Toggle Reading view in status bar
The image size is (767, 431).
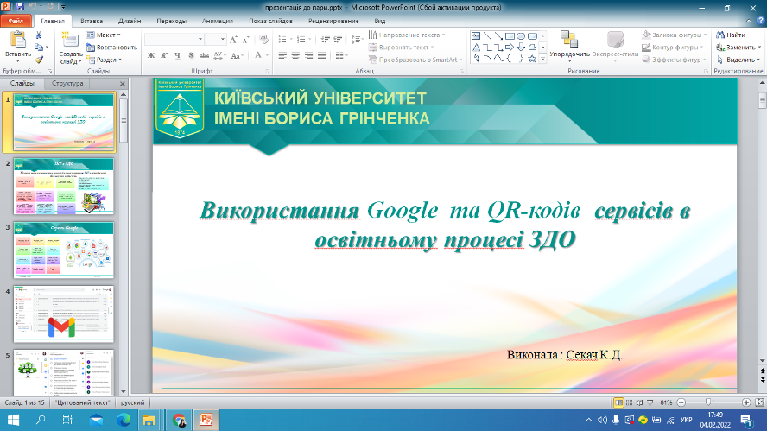point(639,402)
